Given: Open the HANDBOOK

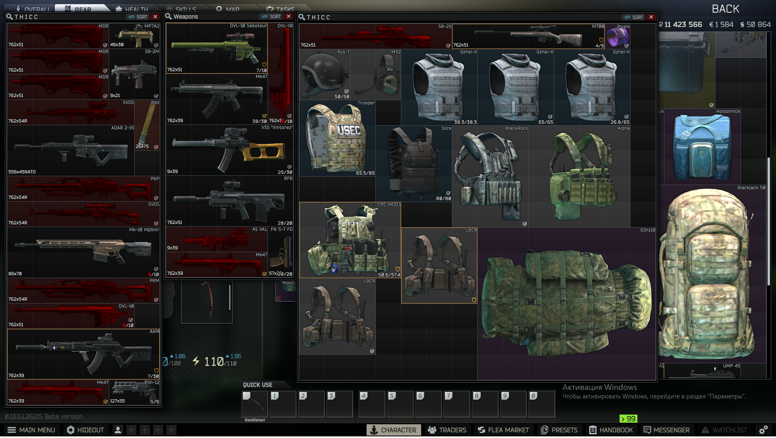Looking at the screenshot, I should point(611,430).
